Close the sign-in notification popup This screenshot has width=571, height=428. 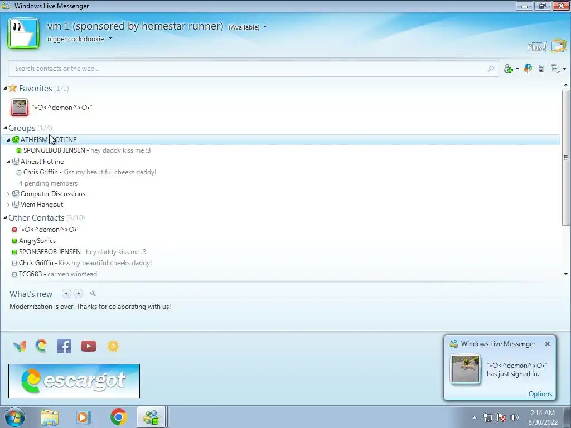(548, 343)
